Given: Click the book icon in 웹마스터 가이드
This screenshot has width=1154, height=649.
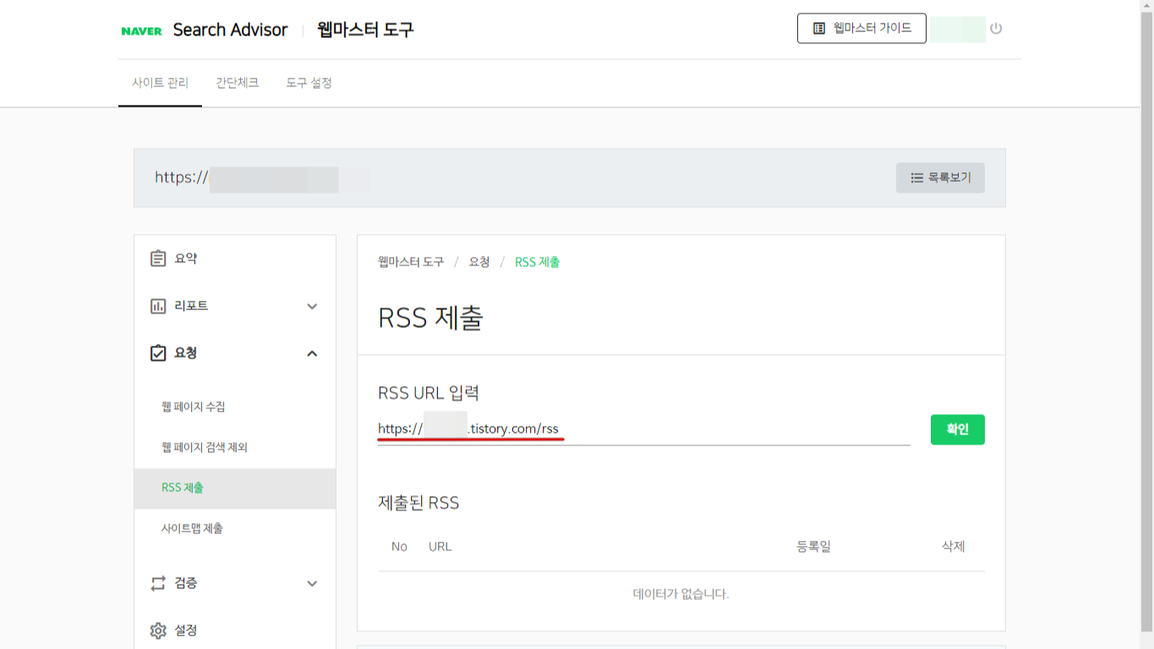Looking at the screenshot, I should tap(819, 28).
